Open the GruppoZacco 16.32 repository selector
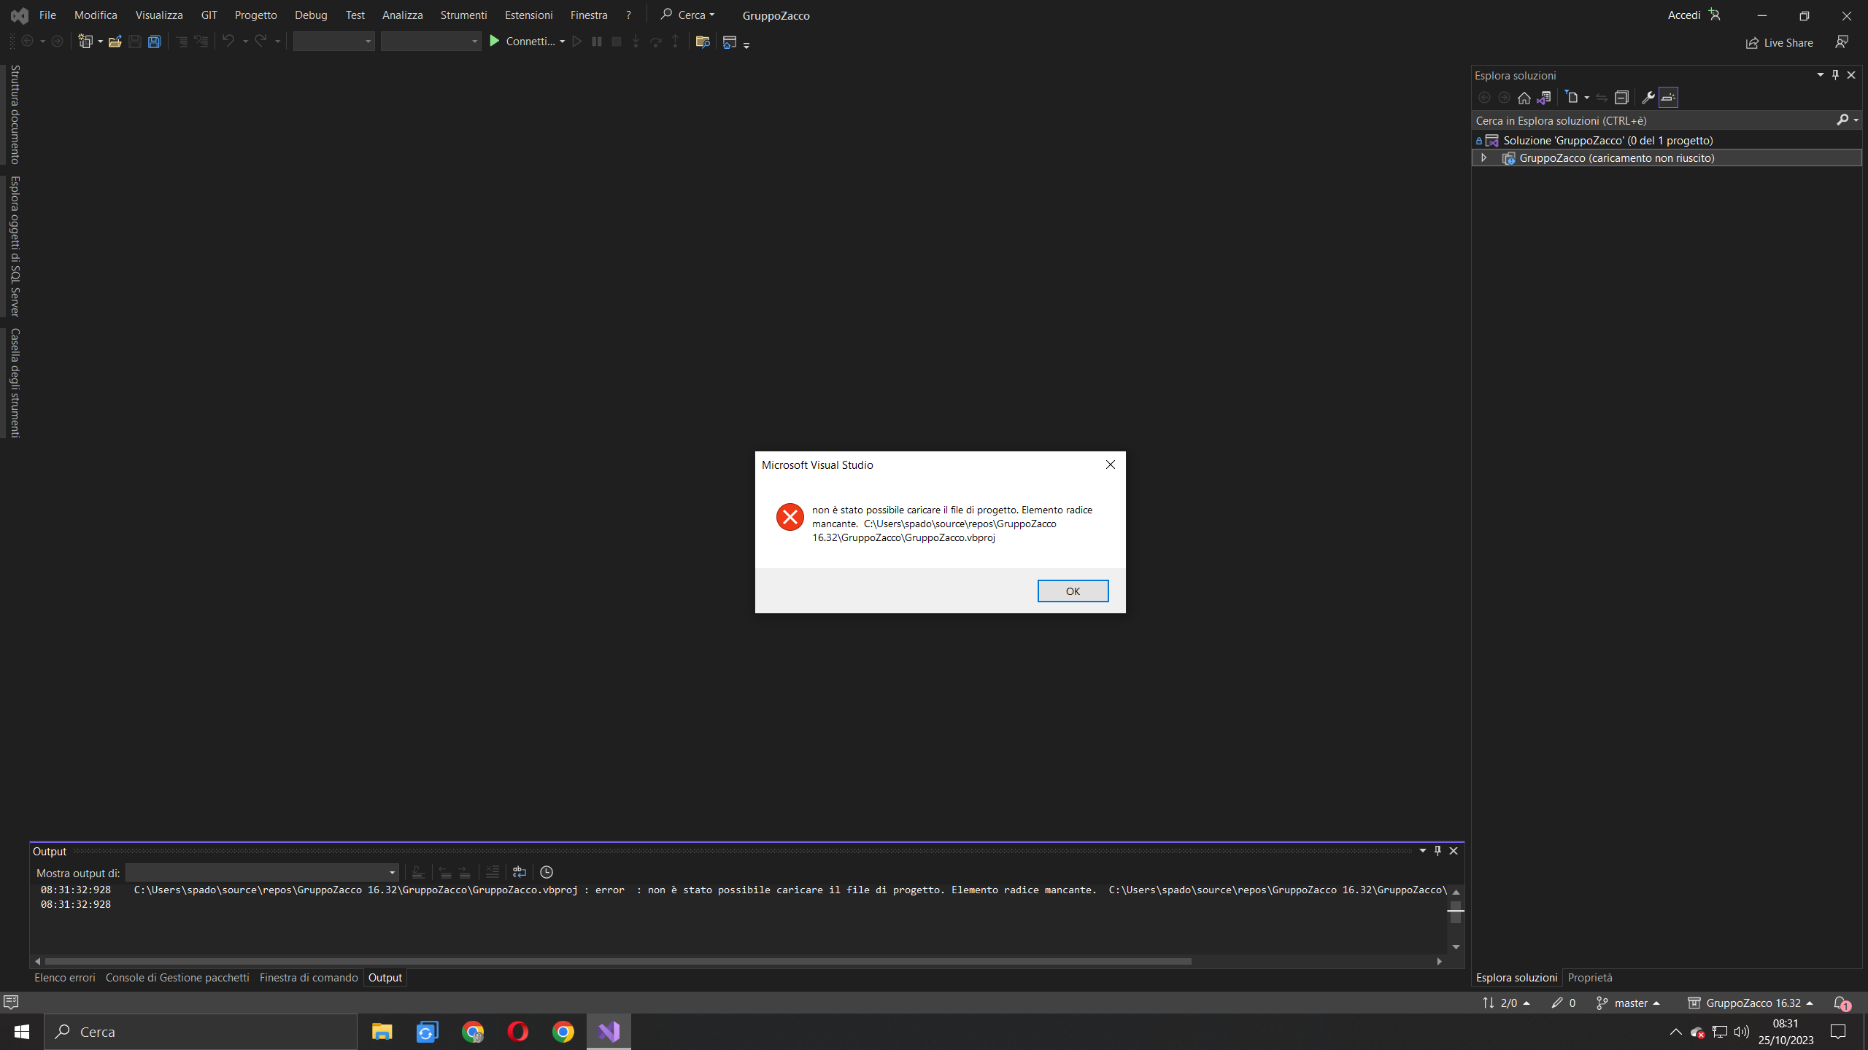Screen dimensions: 1868x1050 click(1751, 1003)
